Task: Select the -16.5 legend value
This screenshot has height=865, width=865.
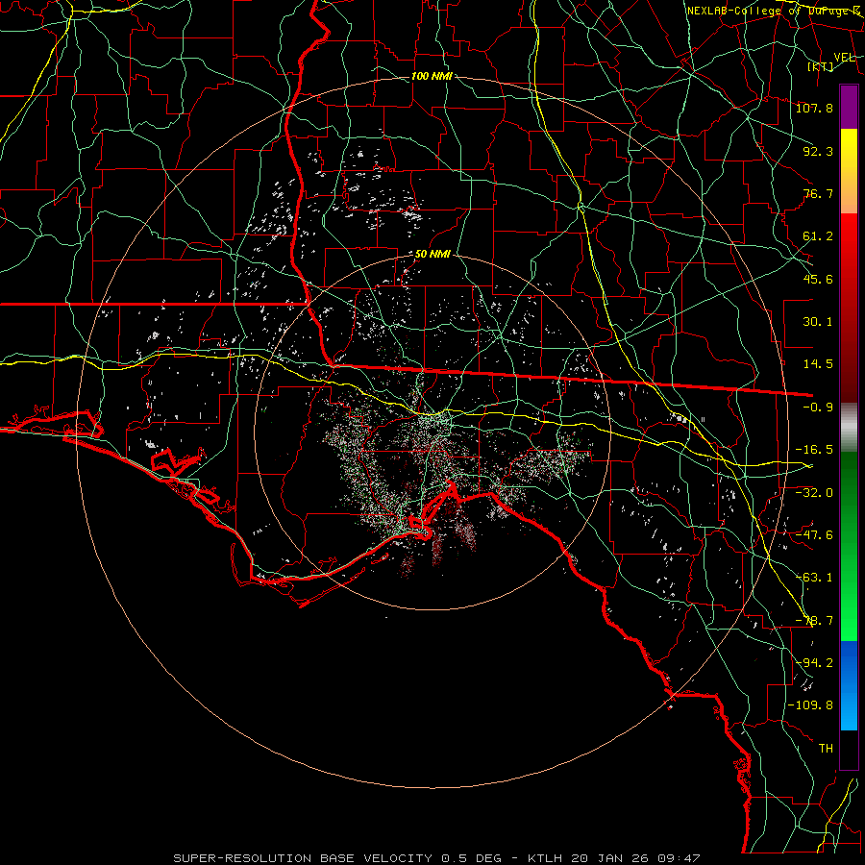Action: (x=814, y=450)
